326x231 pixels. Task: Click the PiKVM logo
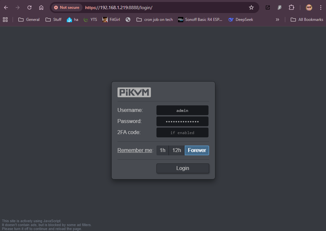[x=134, y=92]
